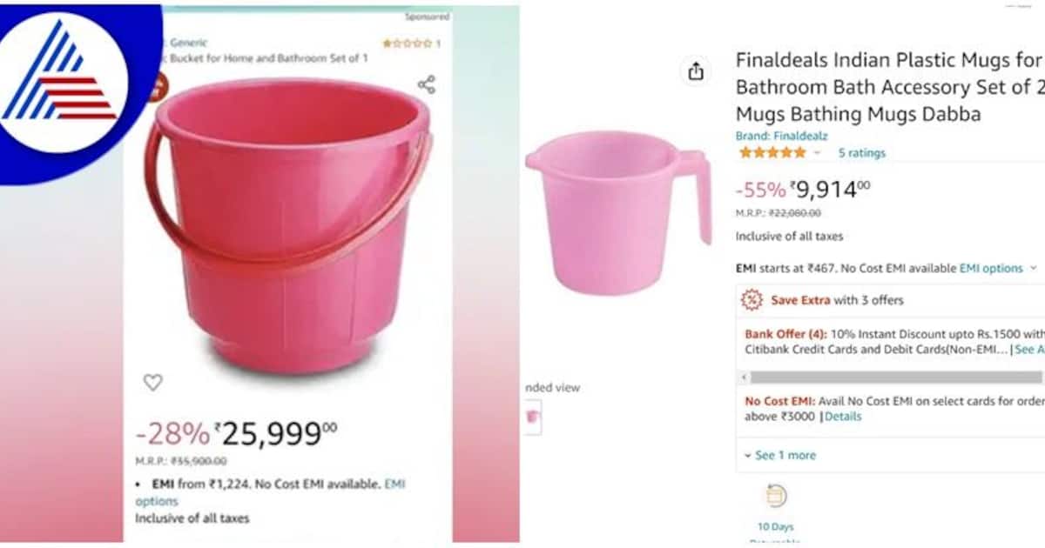The height and width of the screenshot is (548, 1045).
Task: Expand the EMI options dropdown for the mug
Action: click(998, 269)
